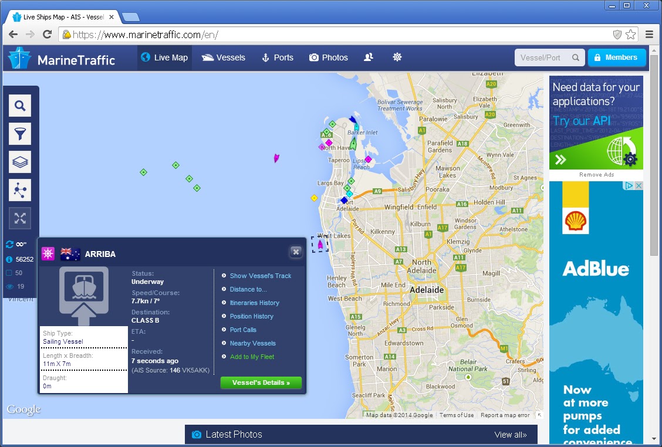Click the green ship marker near North Haven
This screenshot has width=662, height=447.
click(353, 144)
